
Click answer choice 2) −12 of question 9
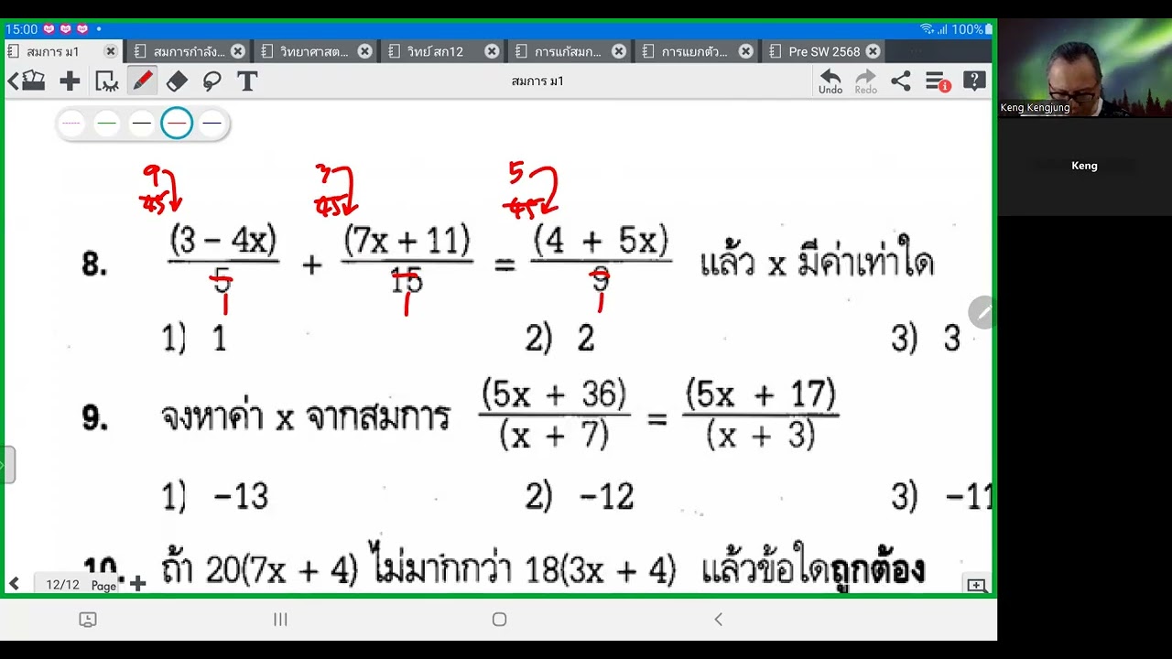point(580,497)
